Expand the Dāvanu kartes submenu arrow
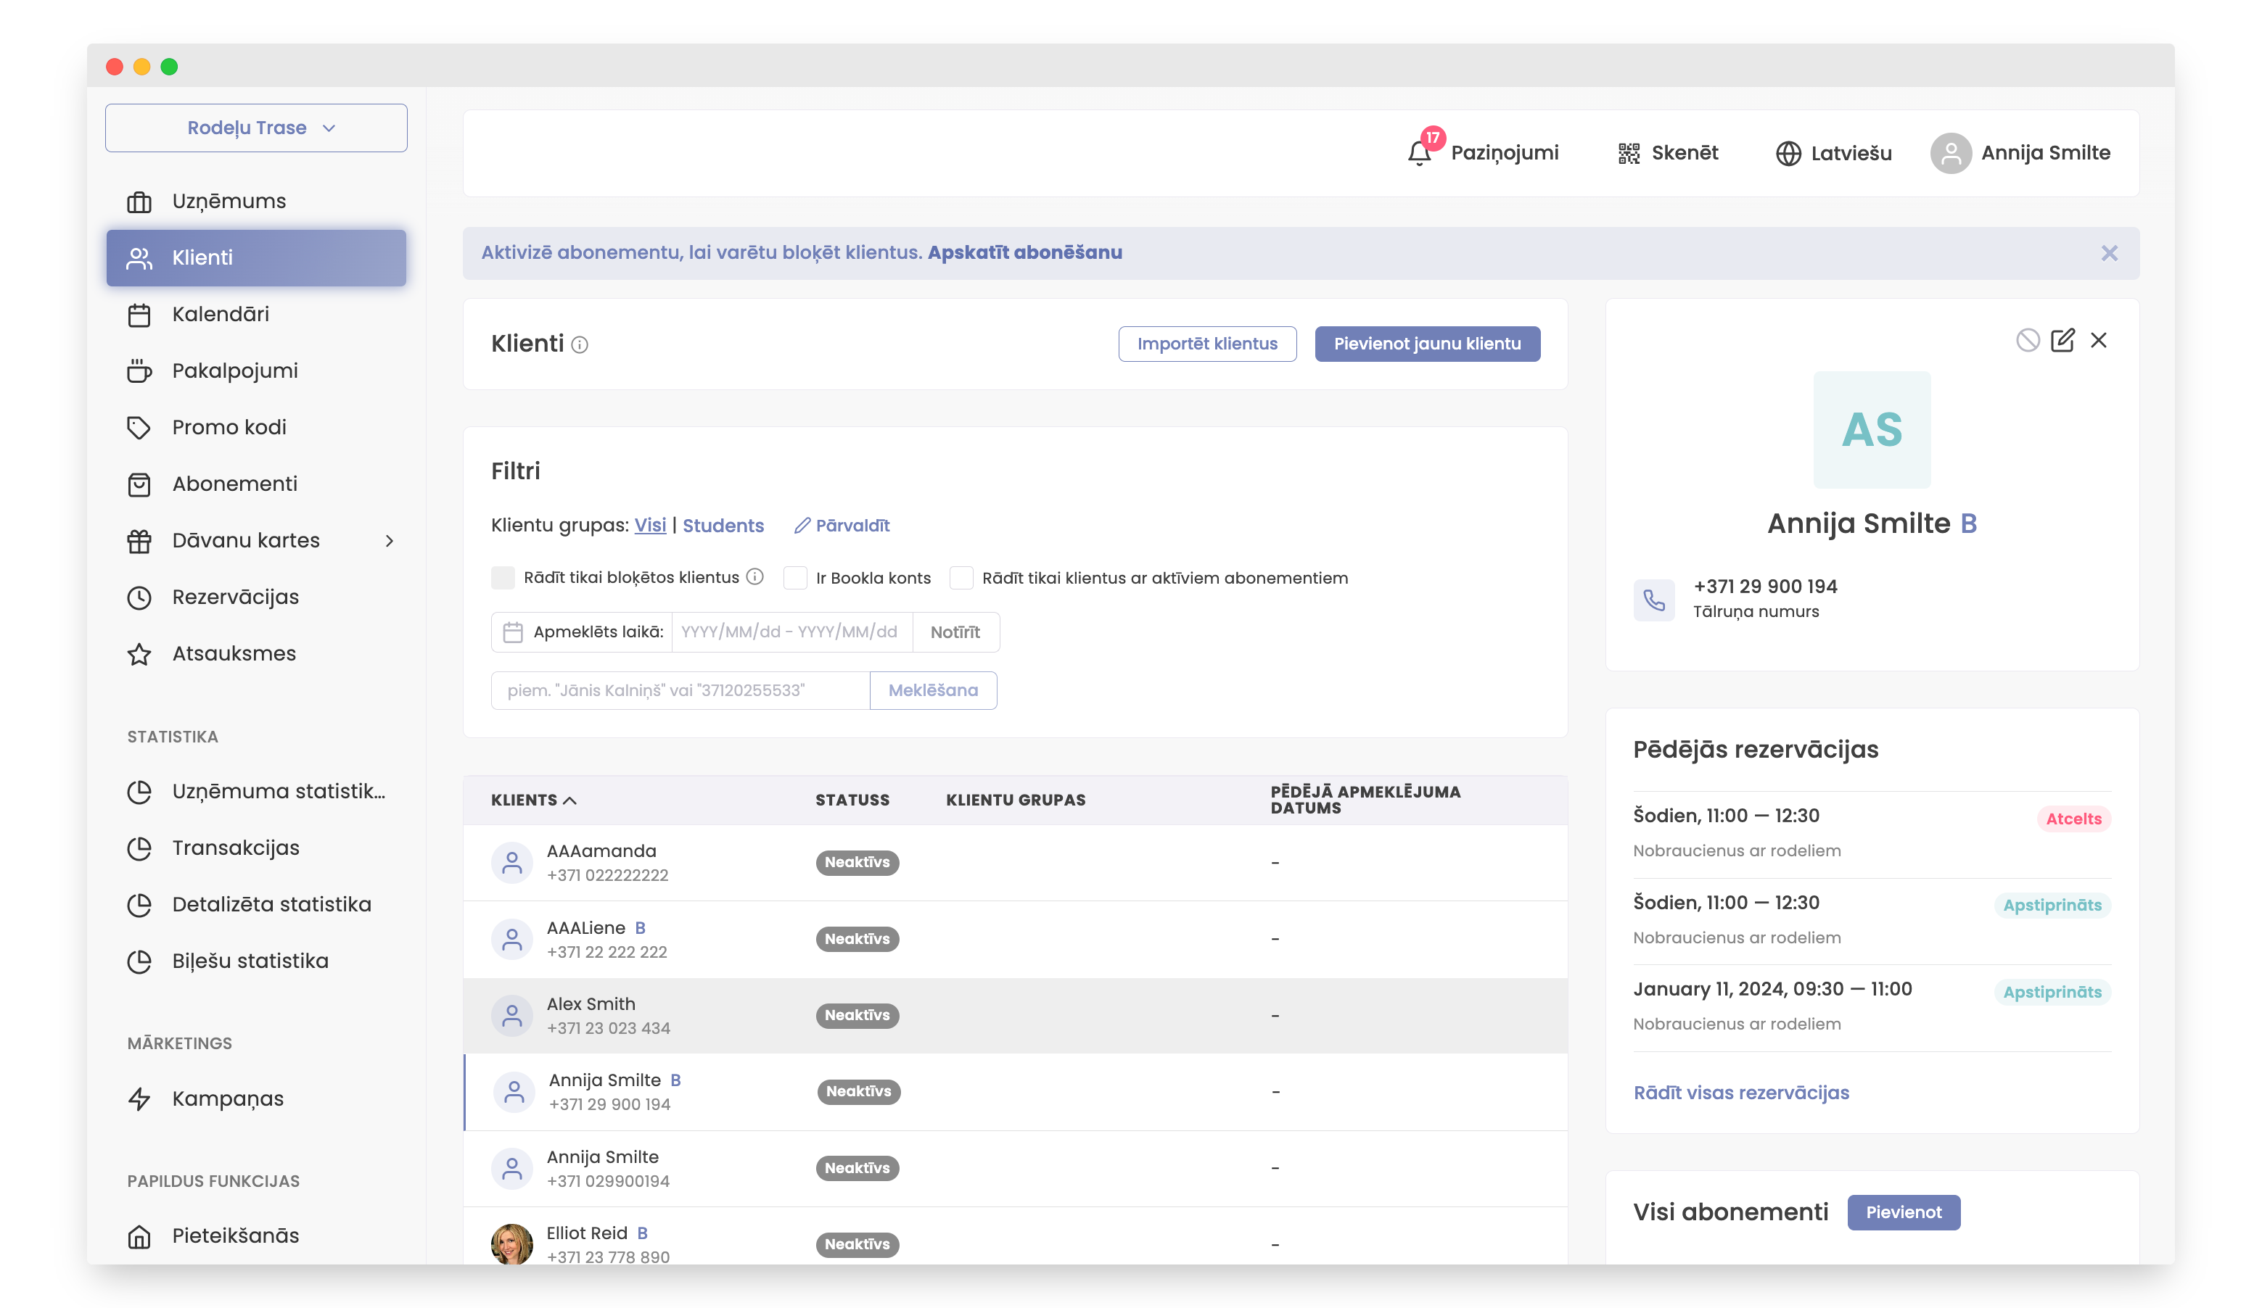2262x1308 pixels. [389, 540]
